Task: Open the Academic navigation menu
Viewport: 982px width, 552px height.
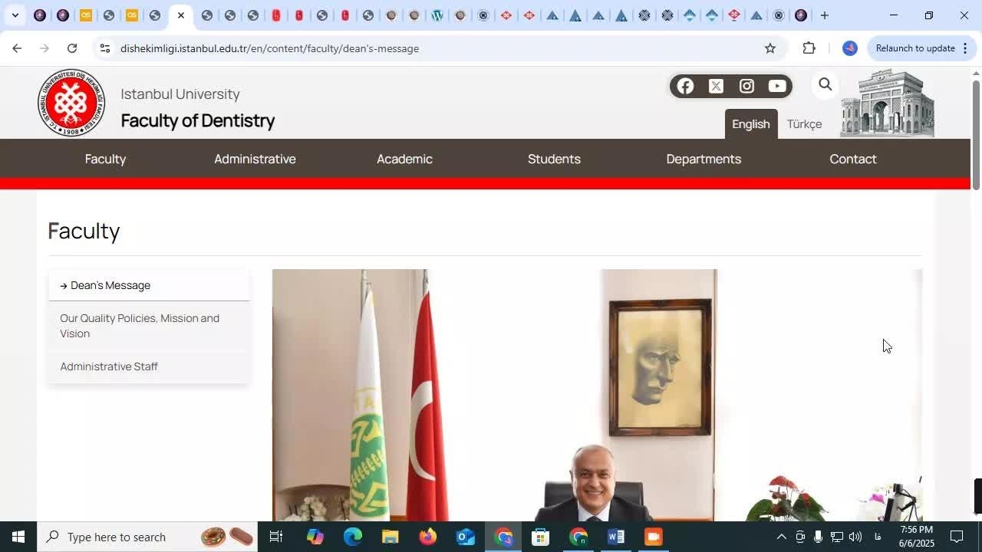Action: pos(404,159)
